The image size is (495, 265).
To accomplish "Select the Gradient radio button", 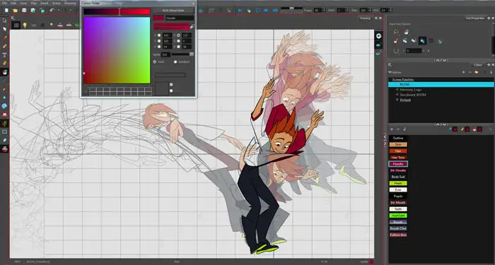I will pyautogui.click(x=175, y=62).
